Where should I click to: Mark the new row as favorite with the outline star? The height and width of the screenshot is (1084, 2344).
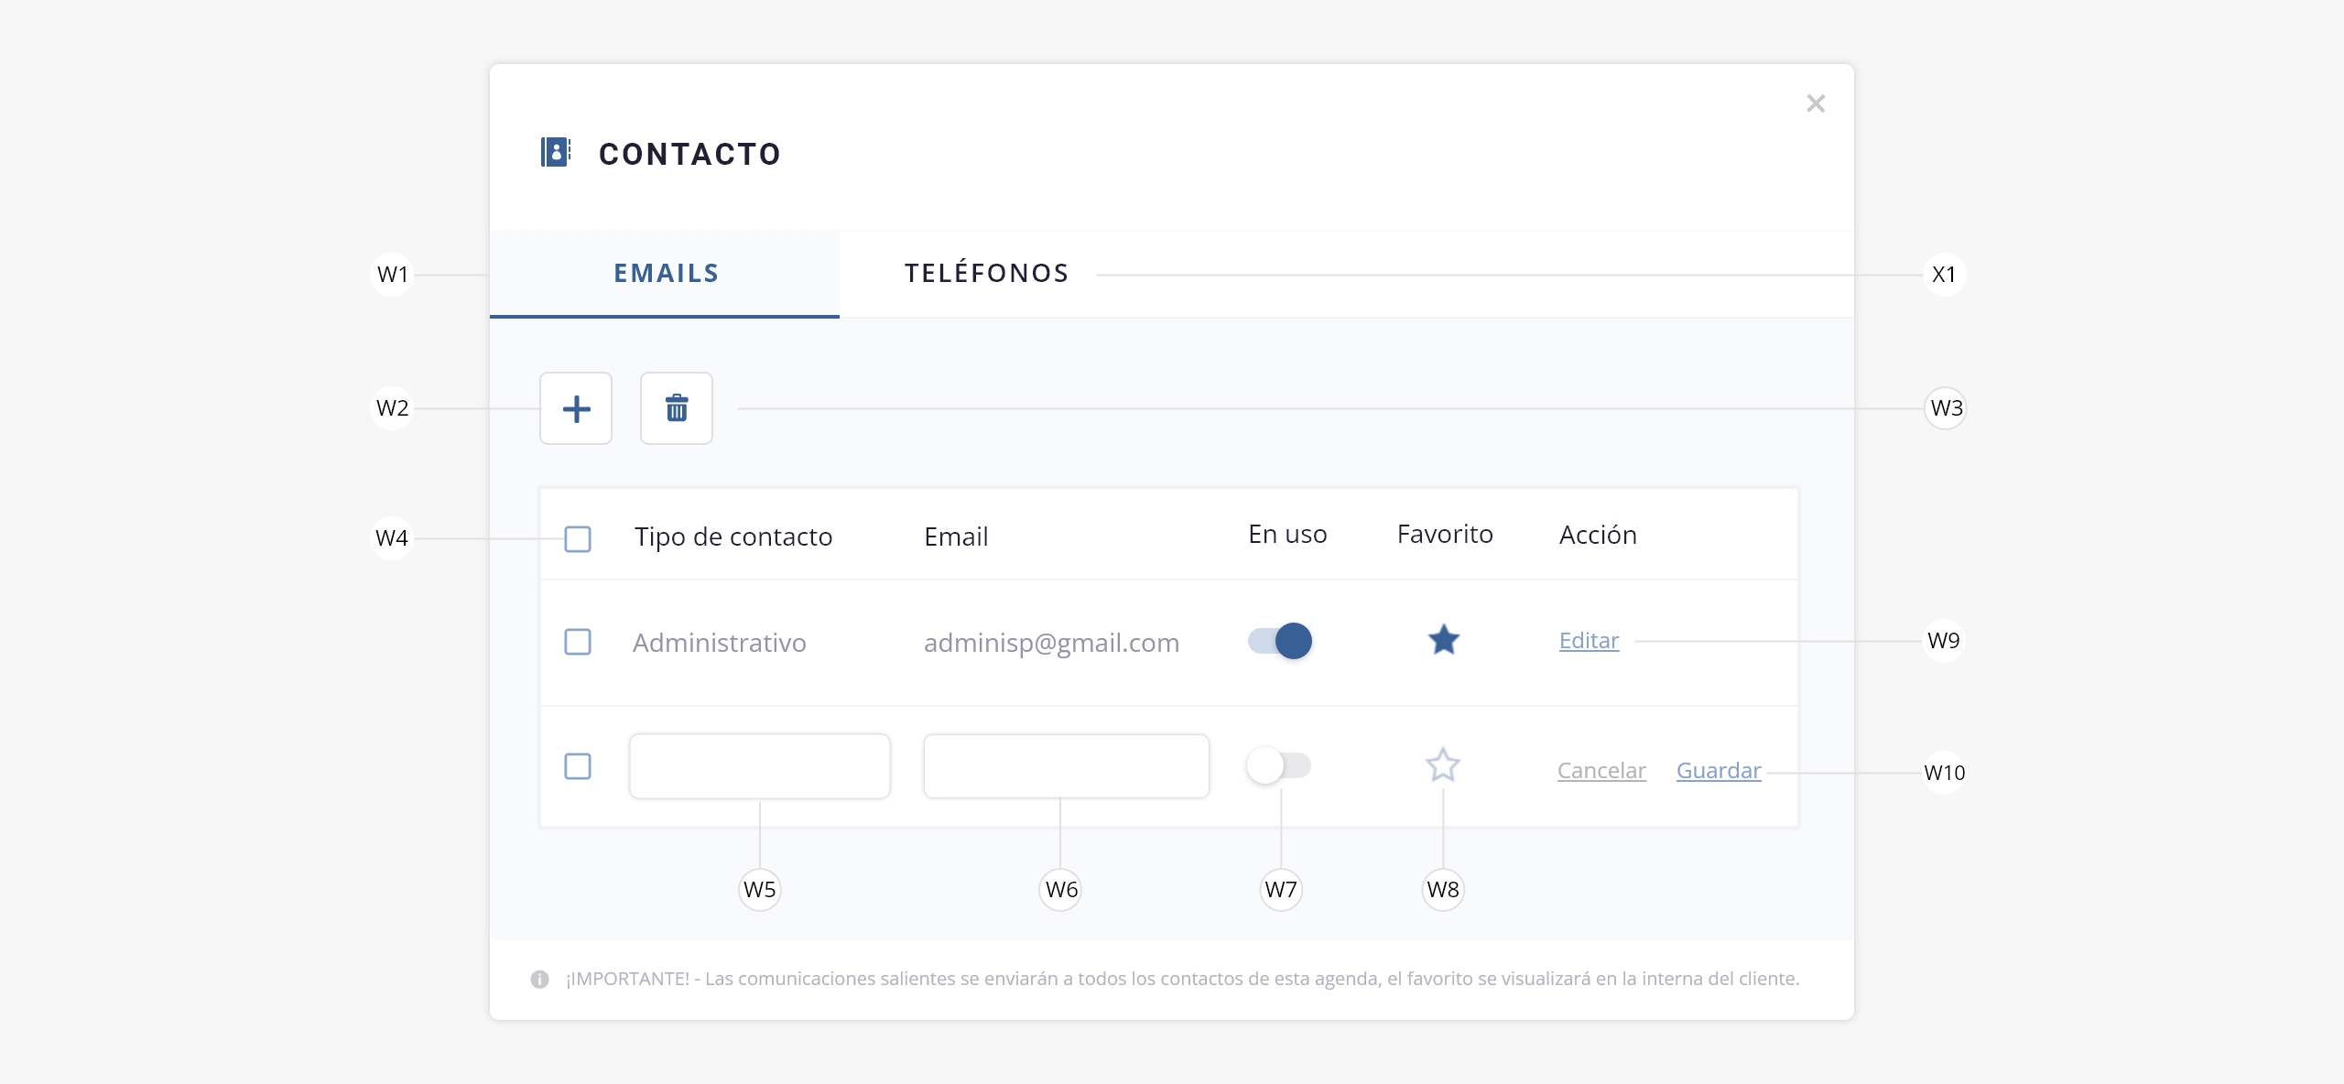[1443, 765]
